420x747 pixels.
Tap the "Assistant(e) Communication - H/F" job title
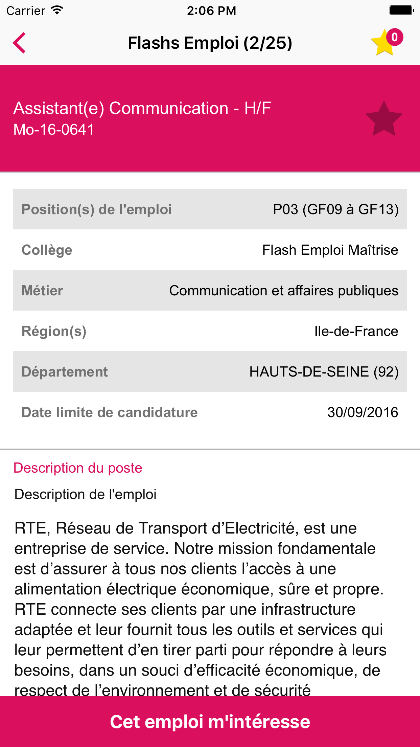tap(142, 108)
